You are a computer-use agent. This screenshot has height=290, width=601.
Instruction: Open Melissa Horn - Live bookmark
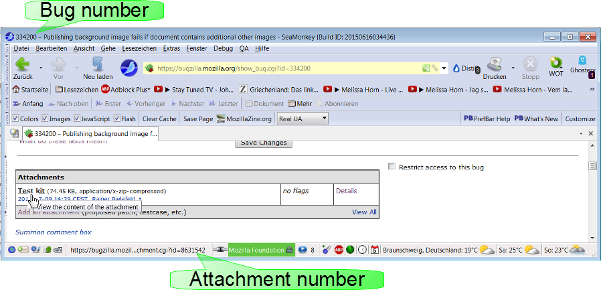click(363, 90)
